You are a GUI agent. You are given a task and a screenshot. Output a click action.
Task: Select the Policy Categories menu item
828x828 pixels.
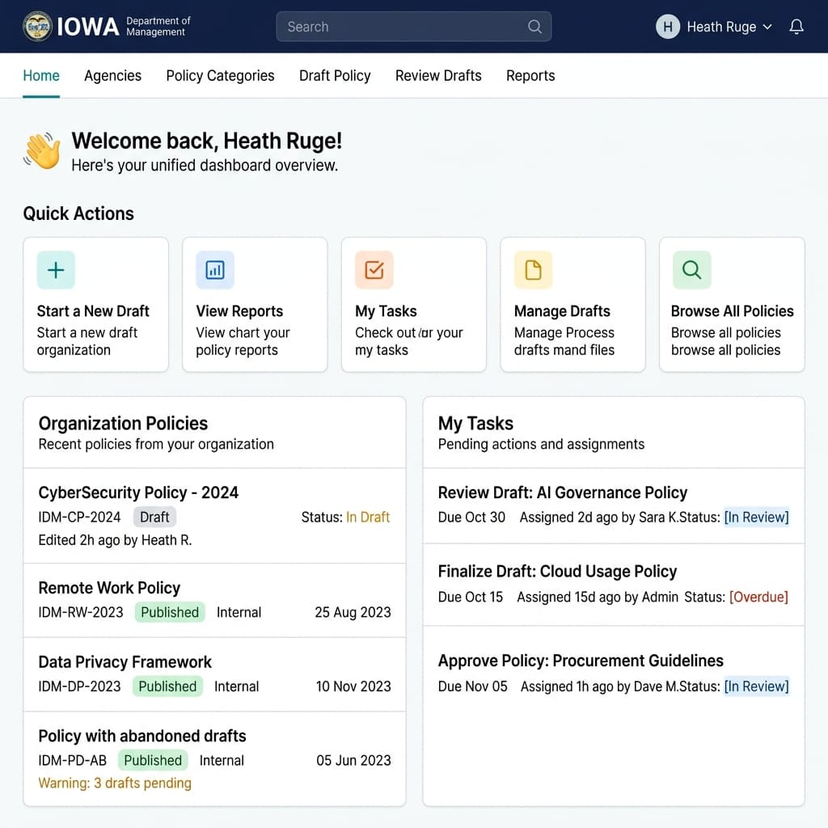click(x=219, y=75)
